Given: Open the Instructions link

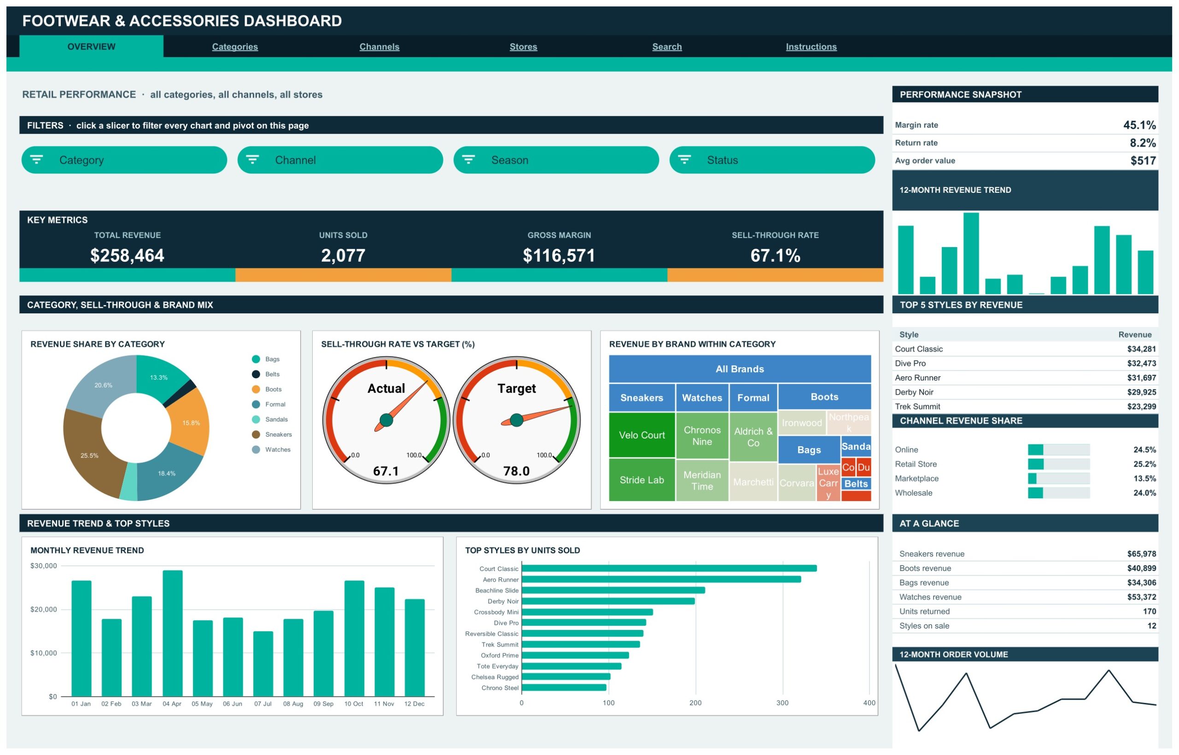Looking at the screenshot, I should tap(811, 46).
